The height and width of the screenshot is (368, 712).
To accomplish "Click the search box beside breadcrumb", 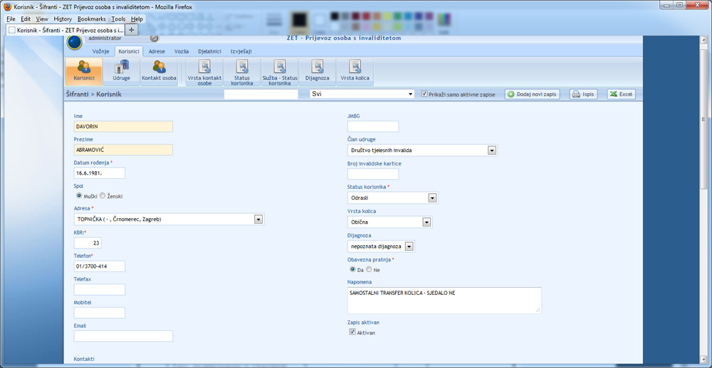I will (261, 94).
